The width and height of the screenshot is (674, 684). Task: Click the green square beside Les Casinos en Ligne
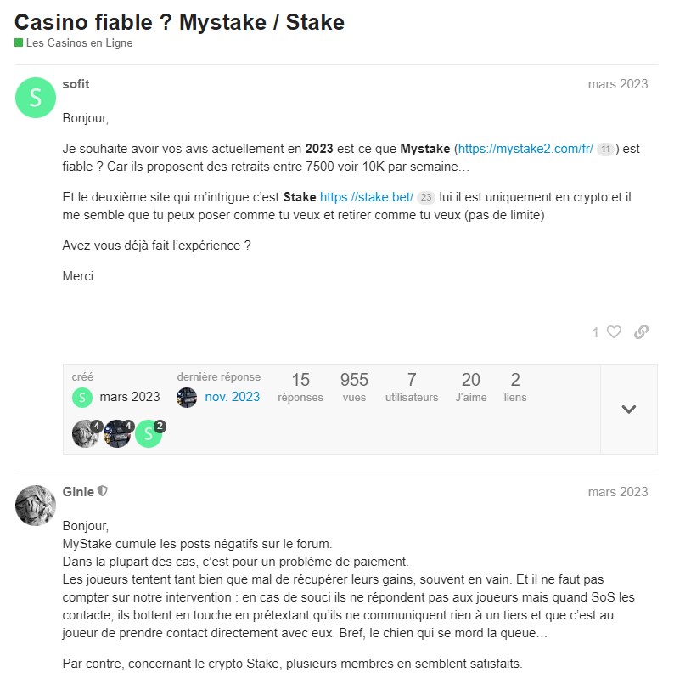pos(18,42)
